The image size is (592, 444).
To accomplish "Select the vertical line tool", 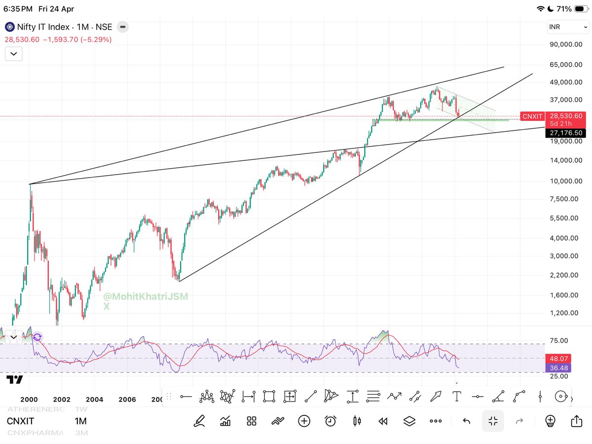I will 540,396.
